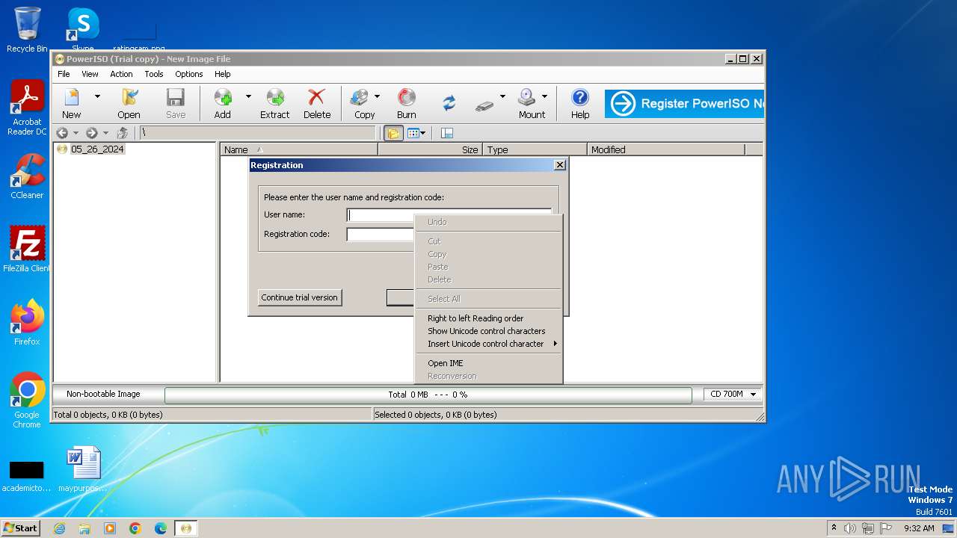
Task: Click the Firefox desktop shortcut
Action: click(x=27, y=323)
